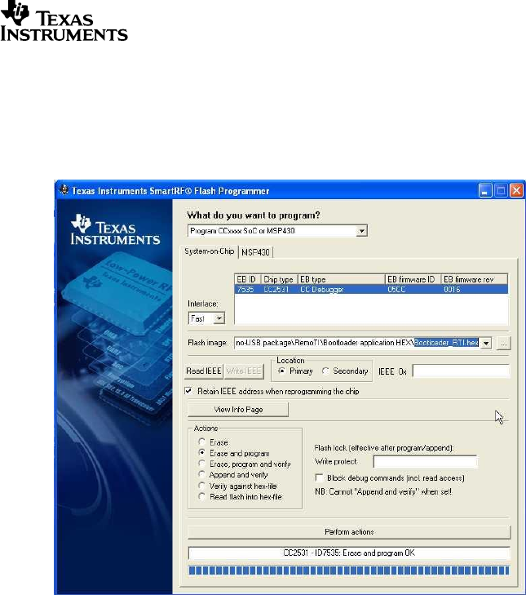526x595 pixels.
Task: Enable Block debug commands checkbox
Action: tap(320, 477)
